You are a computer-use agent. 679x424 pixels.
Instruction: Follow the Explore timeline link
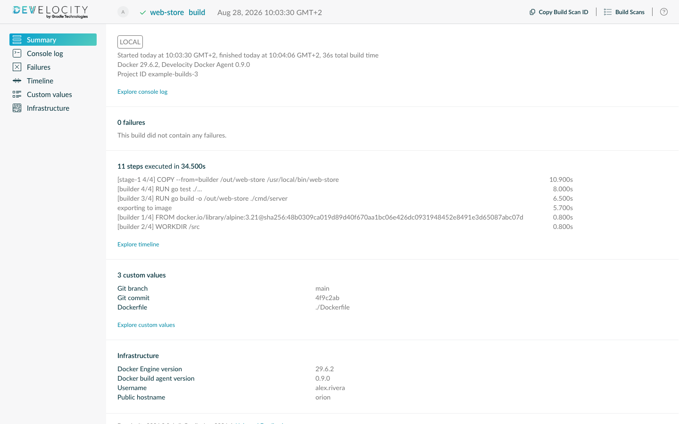coord(138,245)
